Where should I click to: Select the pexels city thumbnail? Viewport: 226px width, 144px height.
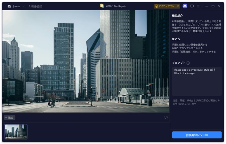[16, 132]
